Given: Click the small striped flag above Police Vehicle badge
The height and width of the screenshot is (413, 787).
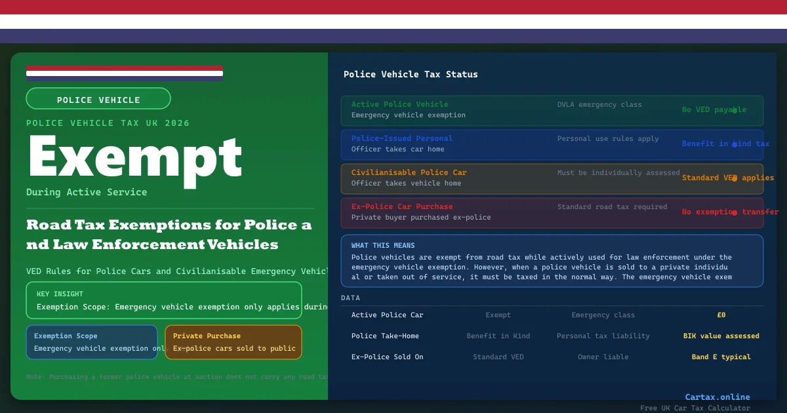Looking at the screenshot, I should (x=125, y=73).
